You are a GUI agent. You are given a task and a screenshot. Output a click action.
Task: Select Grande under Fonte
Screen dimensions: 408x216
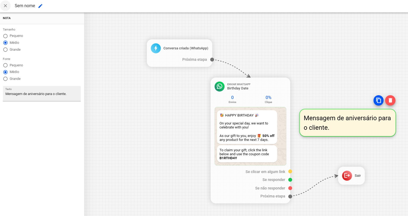click(x=5, y=79)
